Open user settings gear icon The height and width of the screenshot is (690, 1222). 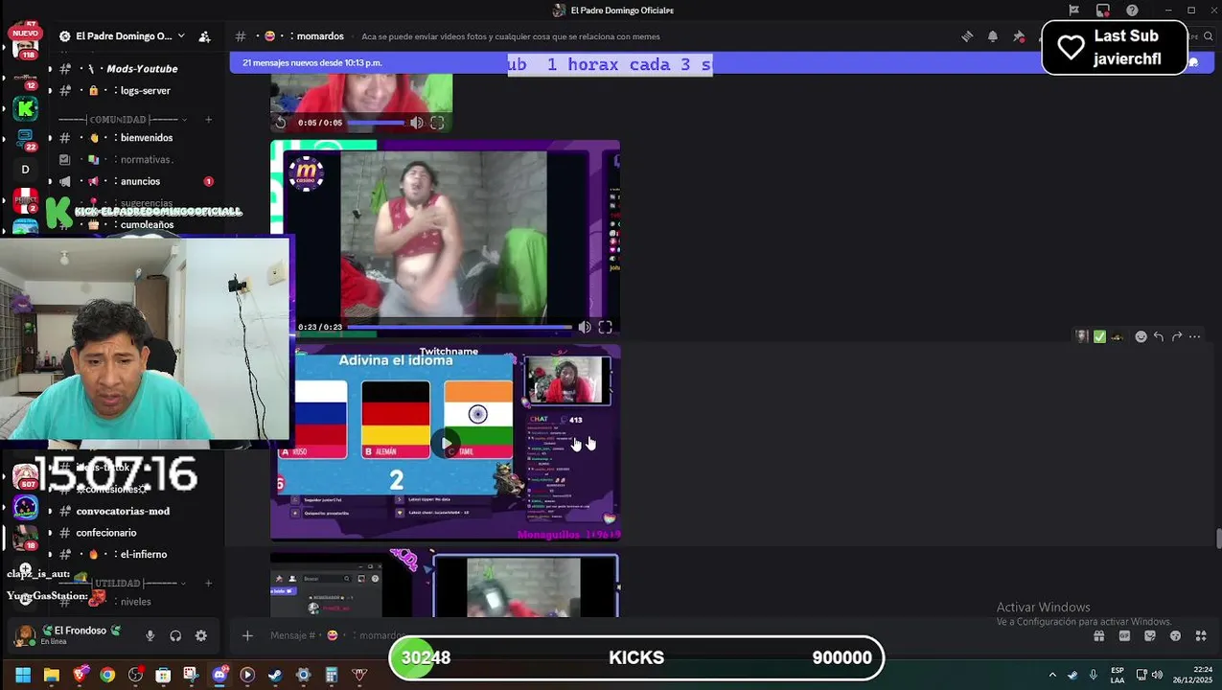[x=200, y=635]
